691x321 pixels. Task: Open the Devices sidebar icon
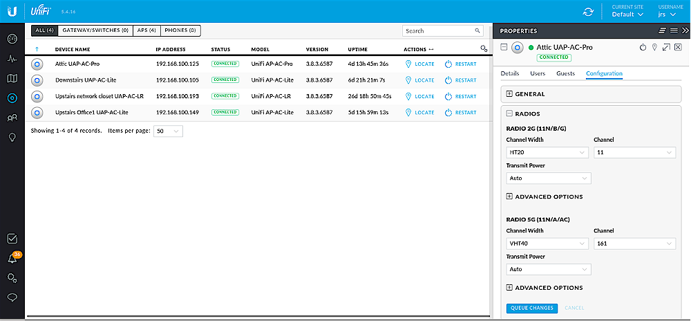(x=12, y=98)
